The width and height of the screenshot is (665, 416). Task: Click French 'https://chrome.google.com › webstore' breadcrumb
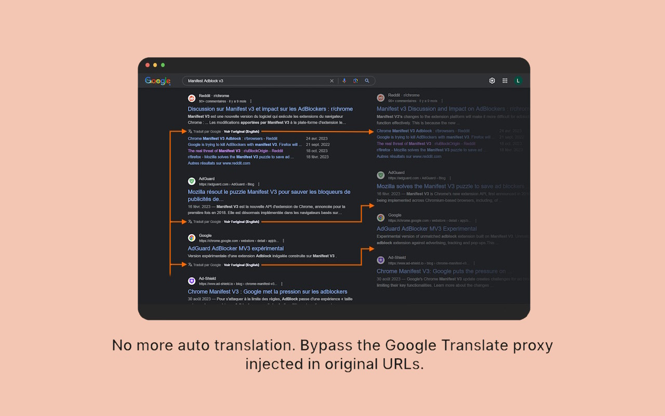coord(238,241)
